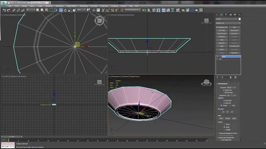The height and width of the screenshot is (149, 266).
Task: Click the Degrees spinner arrows
Action: point(235,87)
